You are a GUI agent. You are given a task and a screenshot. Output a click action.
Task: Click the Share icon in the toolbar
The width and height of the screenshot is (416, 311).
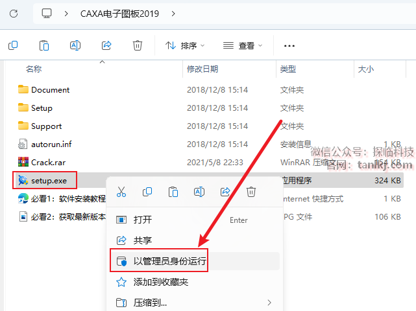106,45
